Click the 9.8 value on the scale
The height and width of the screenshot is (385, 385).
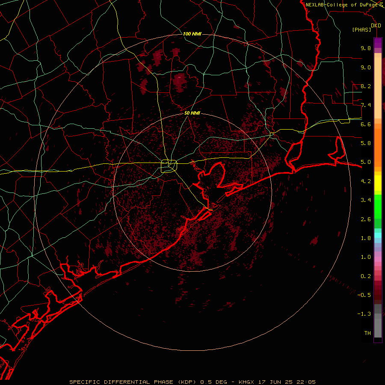366,48
